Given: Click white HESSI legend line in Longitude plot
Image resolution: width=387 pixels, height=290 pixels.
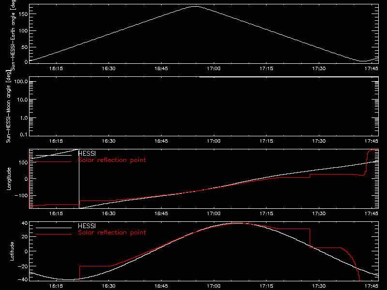Looking at the screenshot, I should 54,155.
